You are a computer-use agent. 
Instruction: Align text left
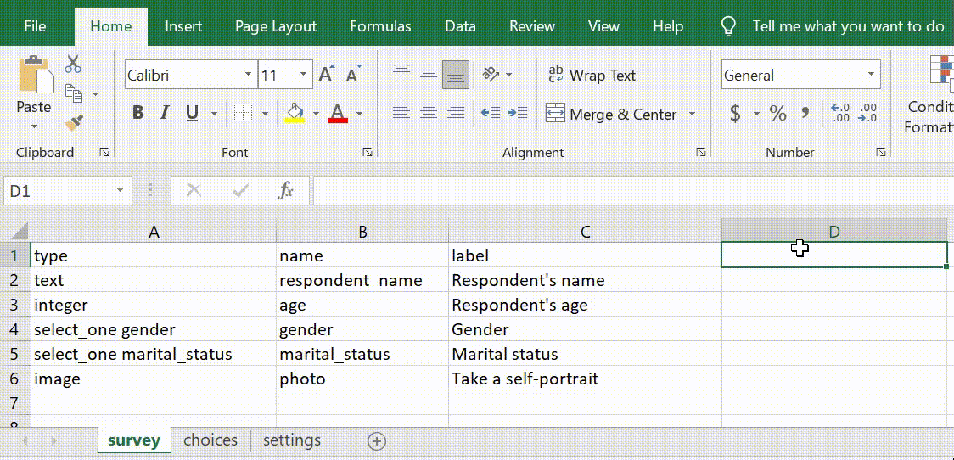tap(401, 113)
